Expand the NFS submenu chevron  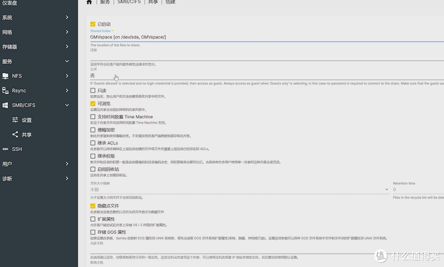(x=67, y=76)
